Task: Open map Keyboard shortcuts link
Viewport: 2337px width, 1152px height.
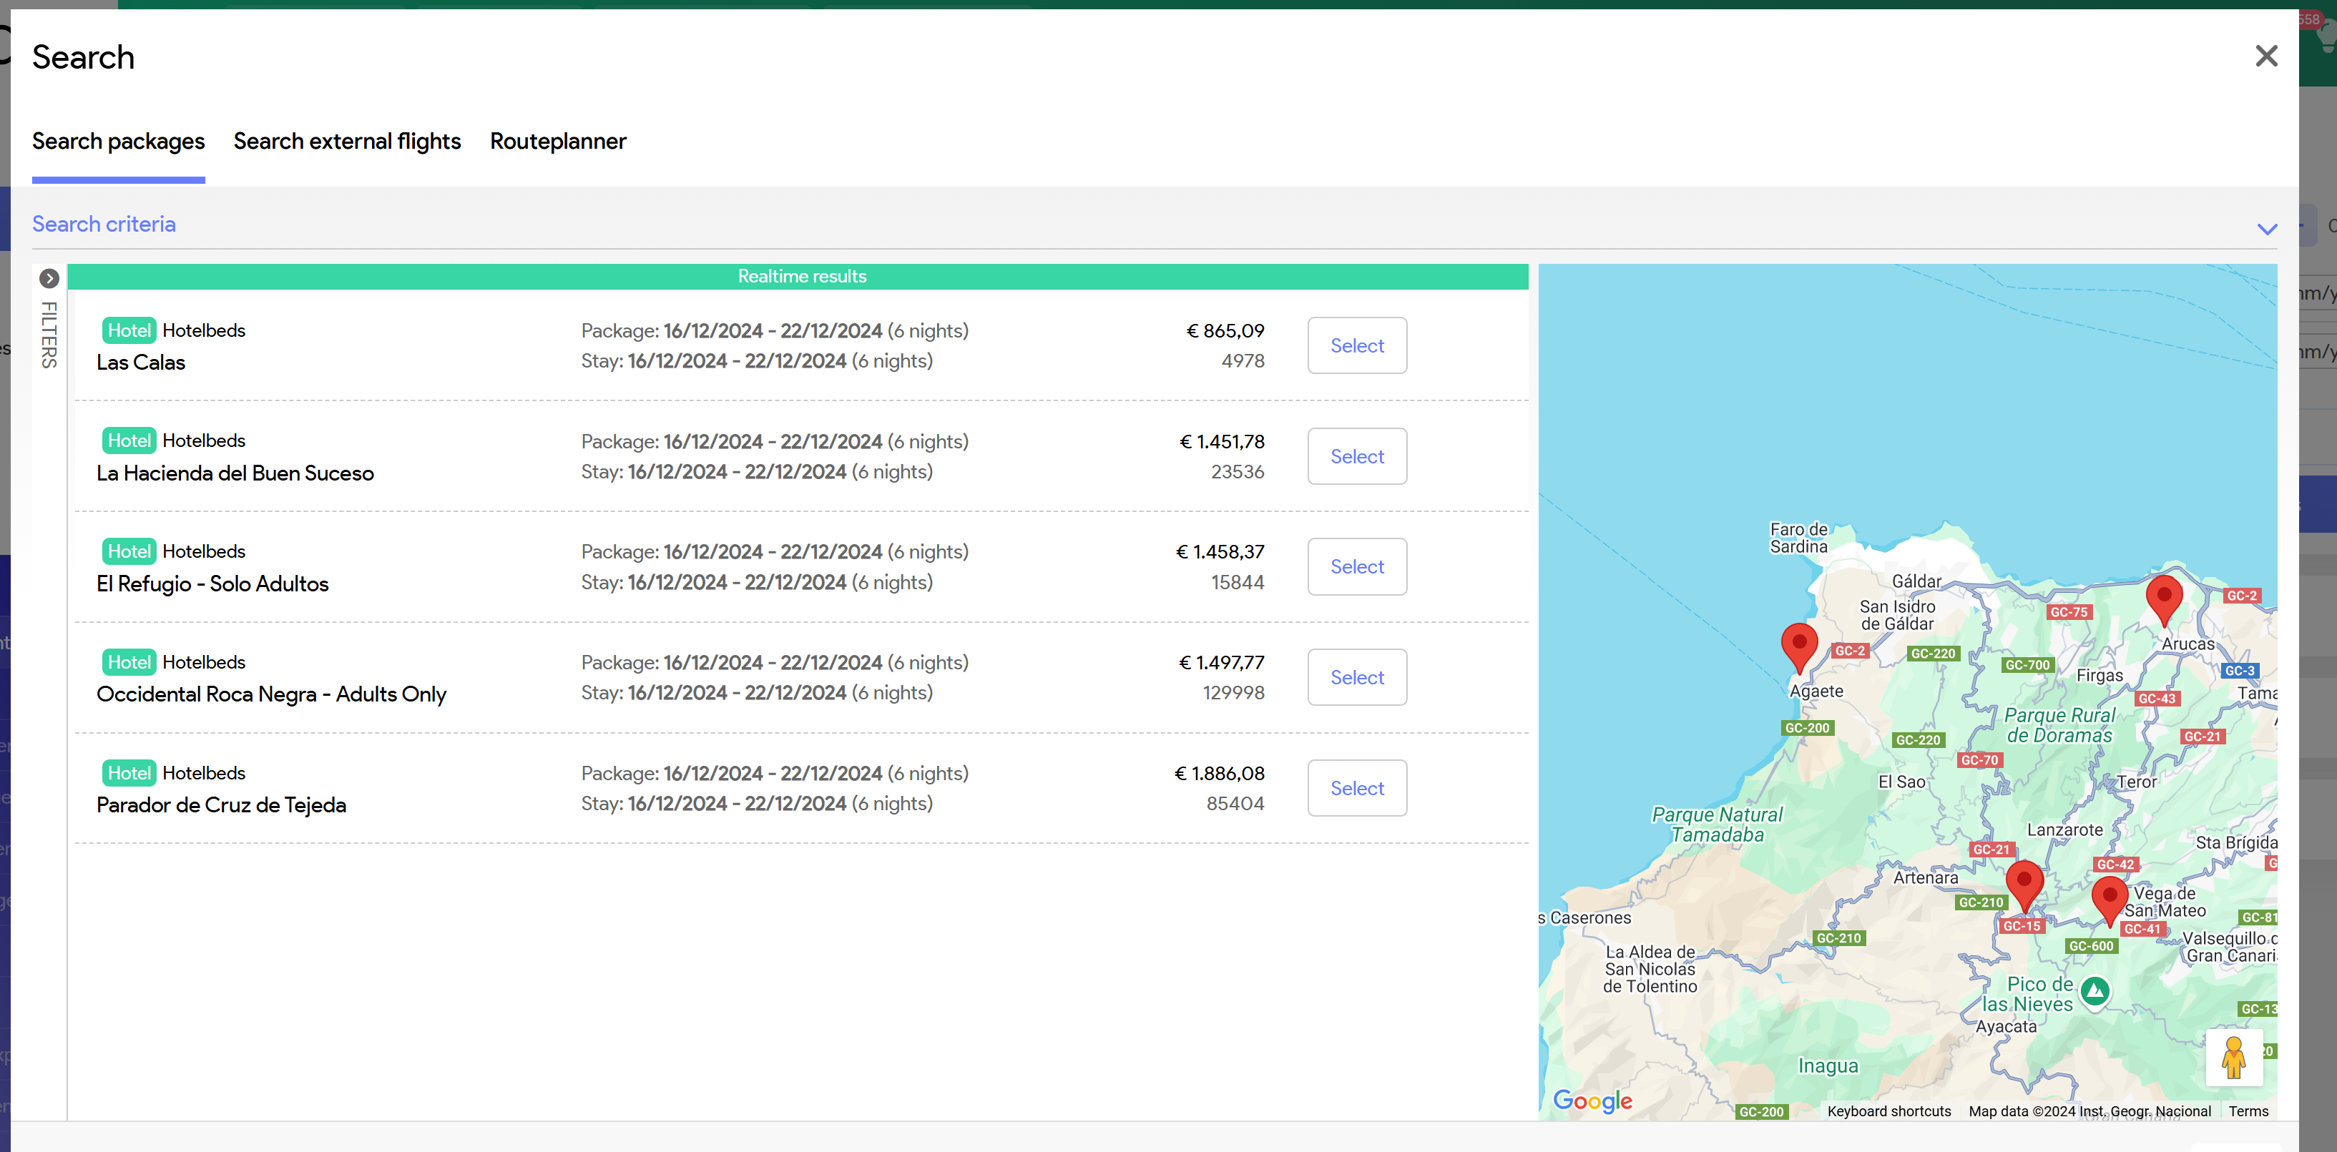Action: pos(1888,1111)
